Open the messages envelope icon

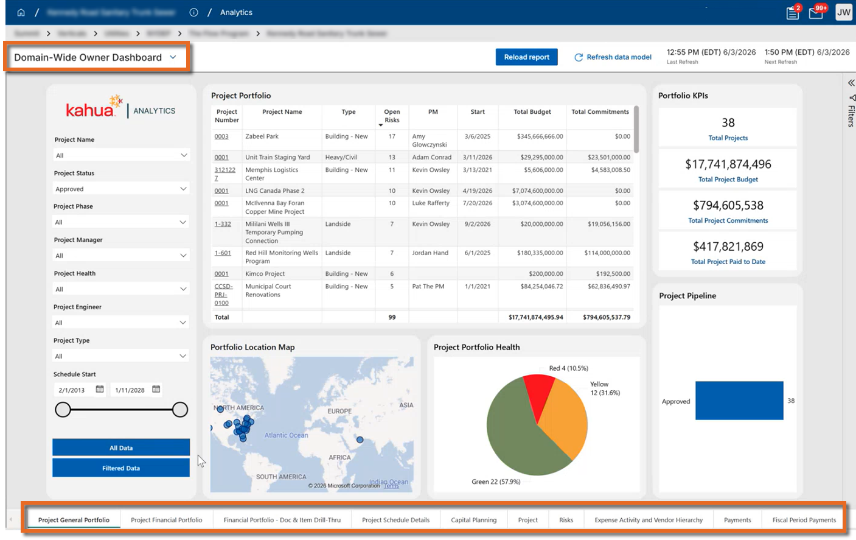pyautogui.click(x=816, y=13)
